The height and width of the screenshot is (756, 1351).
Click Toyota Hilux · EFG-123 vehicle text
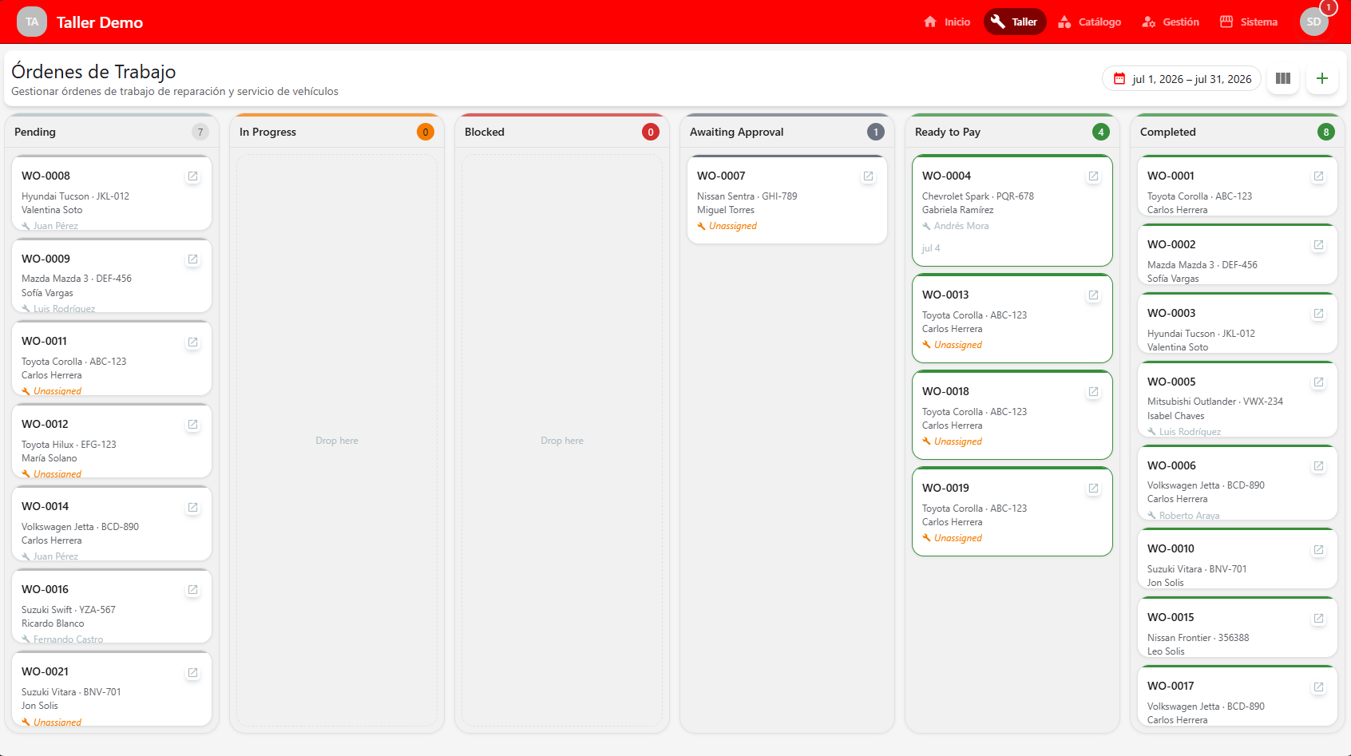coord(69,445)
